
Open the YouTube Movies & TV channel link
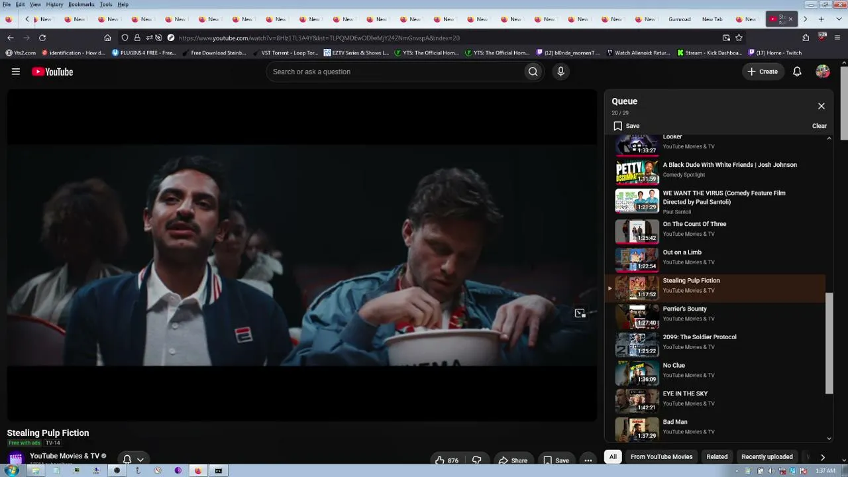[64, 456]
